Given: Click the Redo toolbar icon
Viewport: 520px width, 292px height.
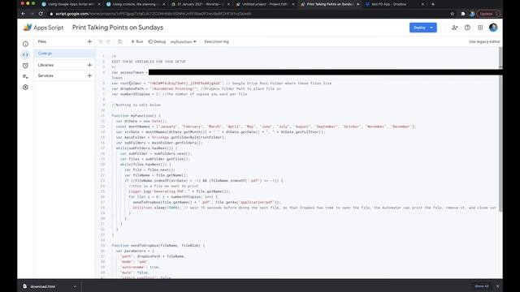Looking at the screenshot, I should (108, 41).
